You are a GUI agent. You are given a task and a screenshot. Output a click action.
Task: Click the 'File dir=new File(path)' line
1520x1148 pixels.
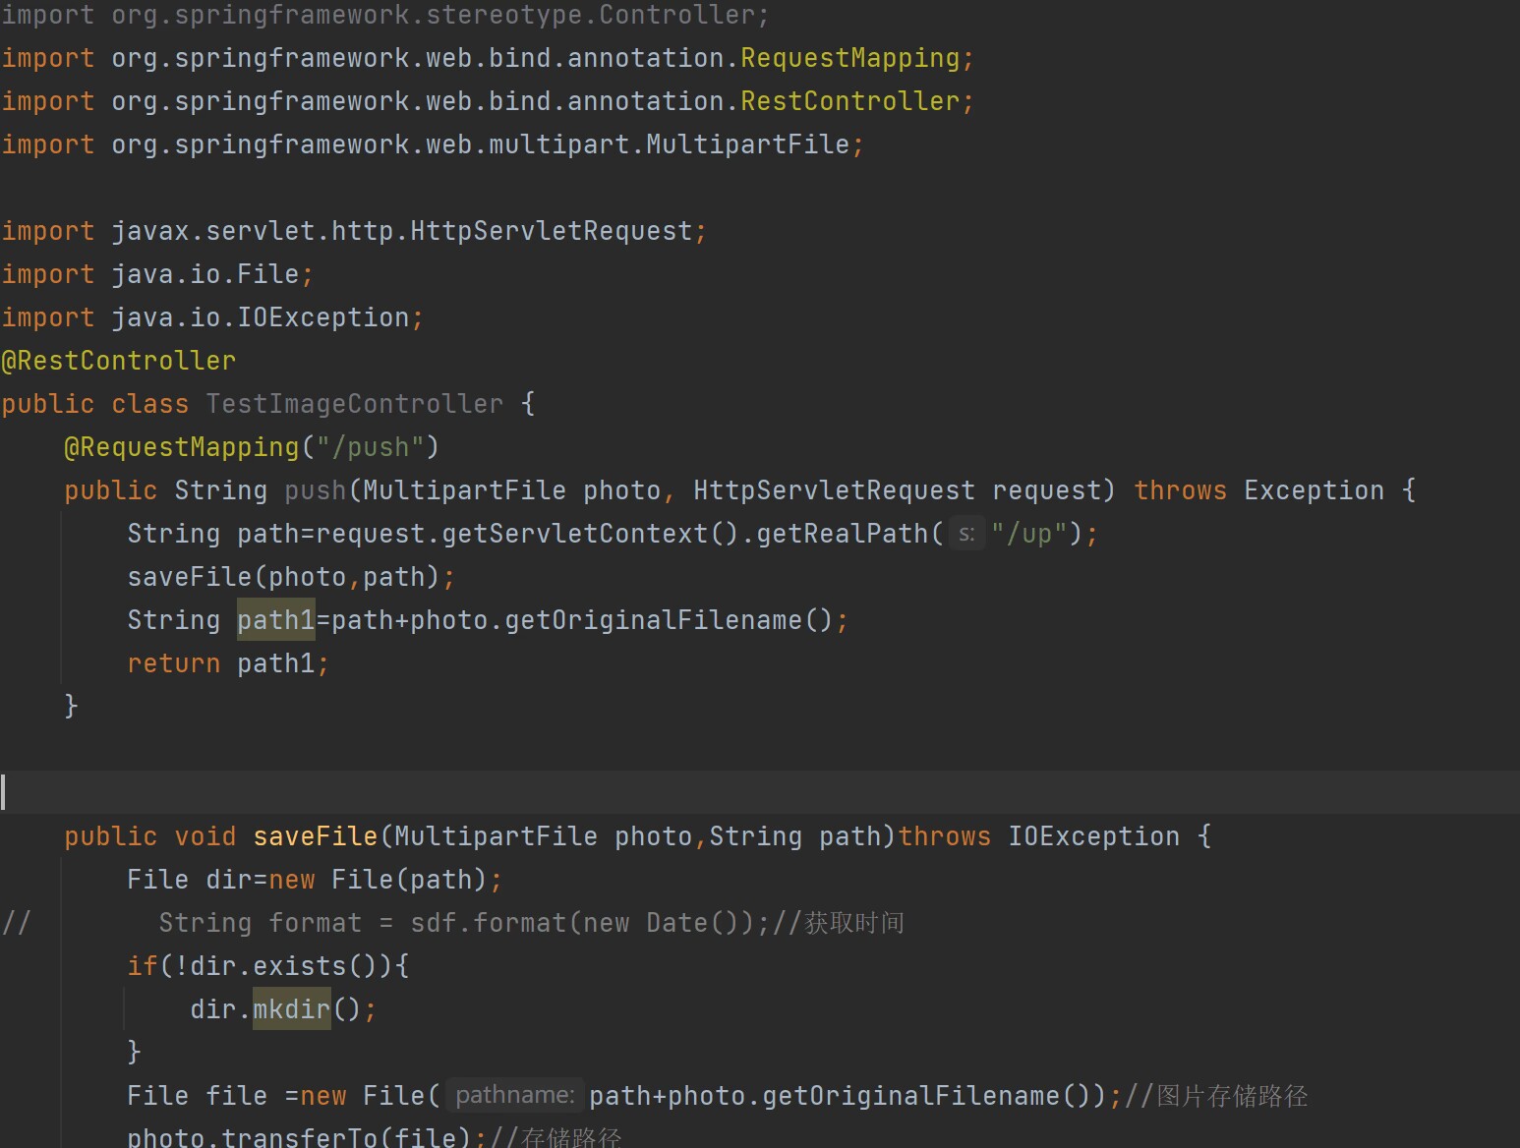[x=315, y=880]
